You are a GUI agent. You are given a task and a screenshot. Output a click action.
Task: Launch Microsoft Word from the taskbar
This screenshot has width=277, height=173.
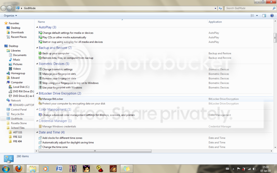click(x=60, y=169)
